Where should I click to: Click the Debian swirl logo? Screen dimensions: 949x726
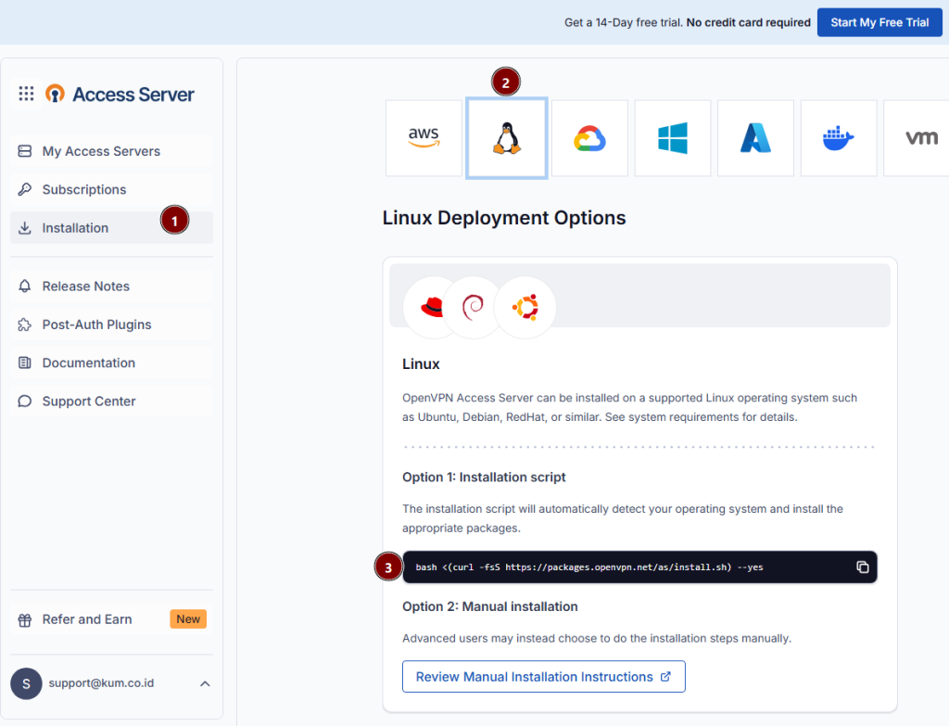click(x=473, y=307)
